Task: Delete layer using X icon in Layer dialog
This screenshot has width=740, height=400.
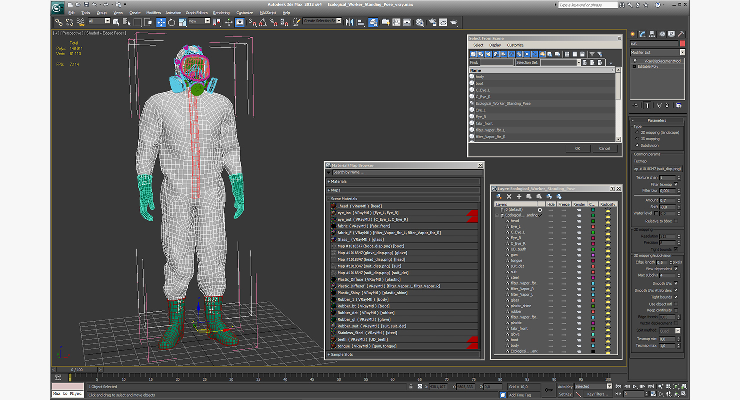Action: (509, 197)
